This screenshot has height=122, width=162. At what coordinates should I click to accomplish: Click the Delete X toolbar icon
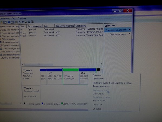(x=19, y=22)
